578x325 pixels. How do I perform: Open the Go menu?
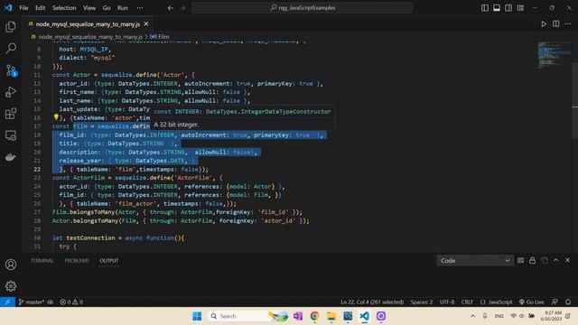point(107,8)
